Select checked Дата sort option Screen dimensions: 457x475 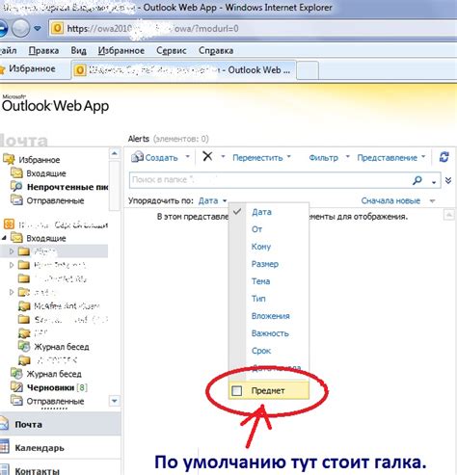click(269, 212)
